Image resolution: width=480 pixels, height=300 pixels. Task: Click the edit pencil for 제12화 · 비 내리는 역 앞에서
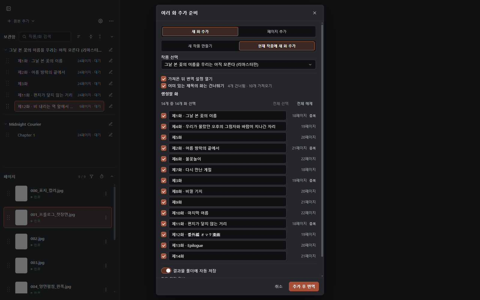111,106
